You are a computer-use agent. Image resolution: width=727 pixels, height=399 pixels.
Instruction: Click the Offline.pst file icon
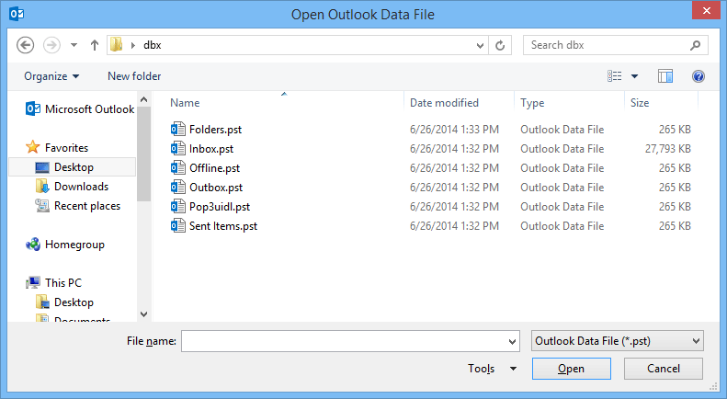click(178, 167)
